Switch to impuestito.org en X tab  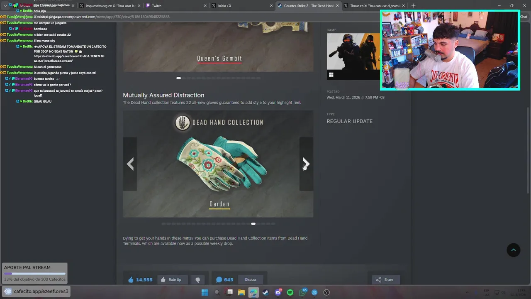tap(110, 6)
